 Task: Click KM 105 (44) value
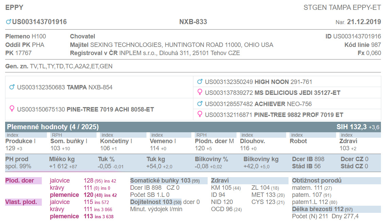coord(226,188)
